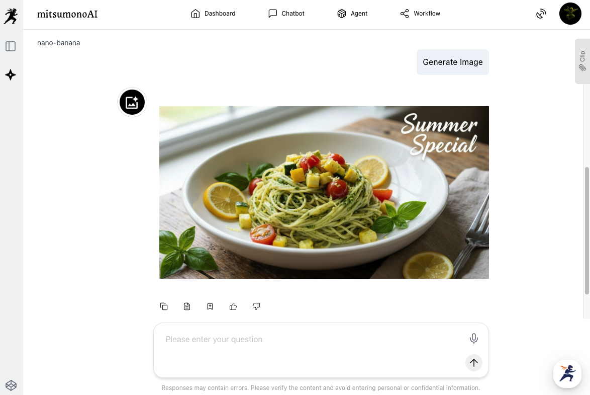Image resolution: width=590 pixels, height=395 pixels.
Task: Open the sparkle star icon in sidebar
Action: click(x=11, y=74)
